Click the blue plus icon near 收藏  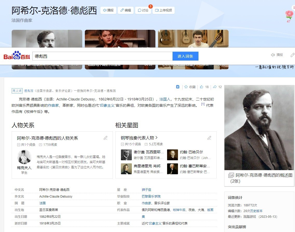(178, 87)
